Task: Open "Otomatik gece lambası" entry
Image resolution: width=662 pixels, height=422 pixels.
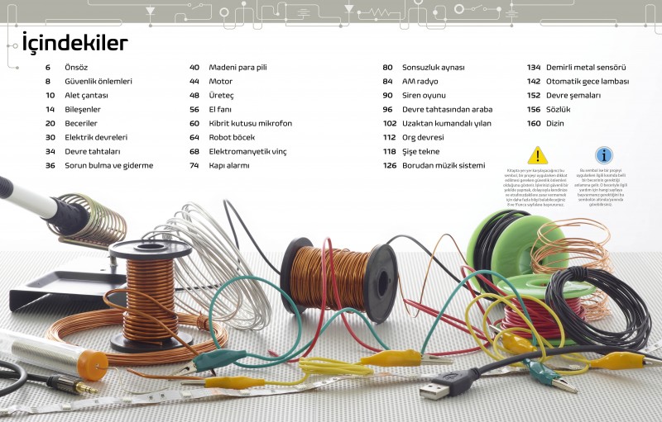Action: [x=588, y=81]
